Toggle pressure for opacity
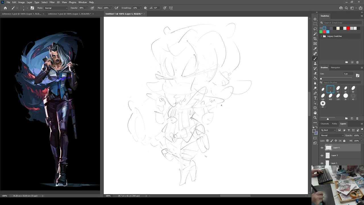364x205 pixels. point(92,8)
